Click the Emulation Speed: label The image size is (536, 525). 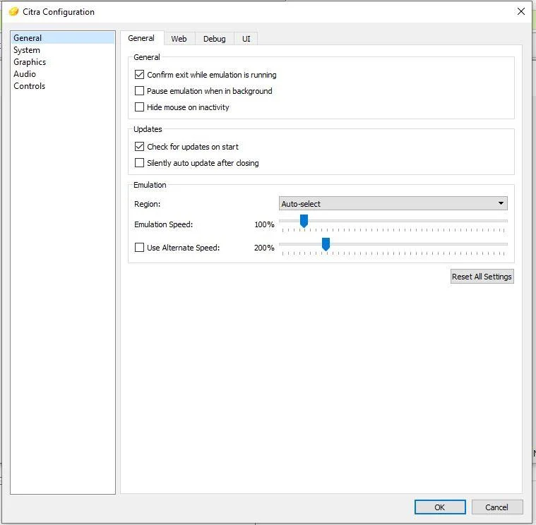163,224
